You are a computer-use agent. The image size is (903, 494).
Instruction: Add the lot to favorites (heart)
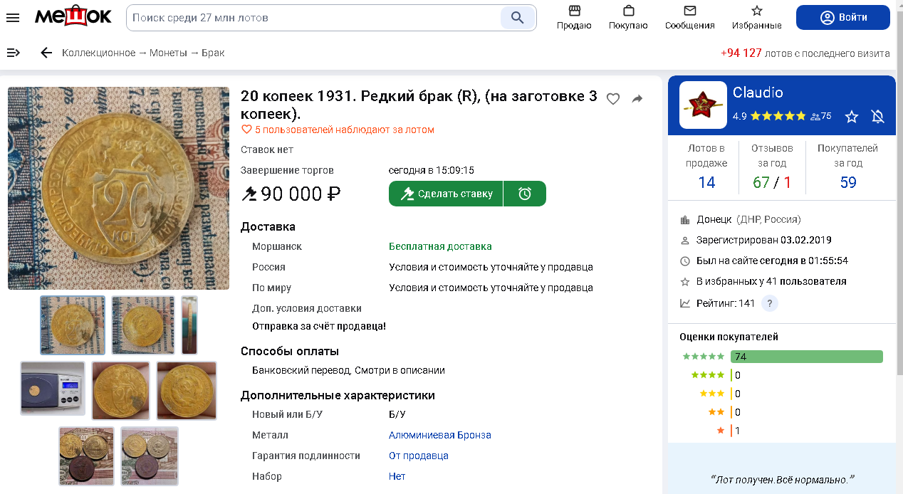pos(613,99)
